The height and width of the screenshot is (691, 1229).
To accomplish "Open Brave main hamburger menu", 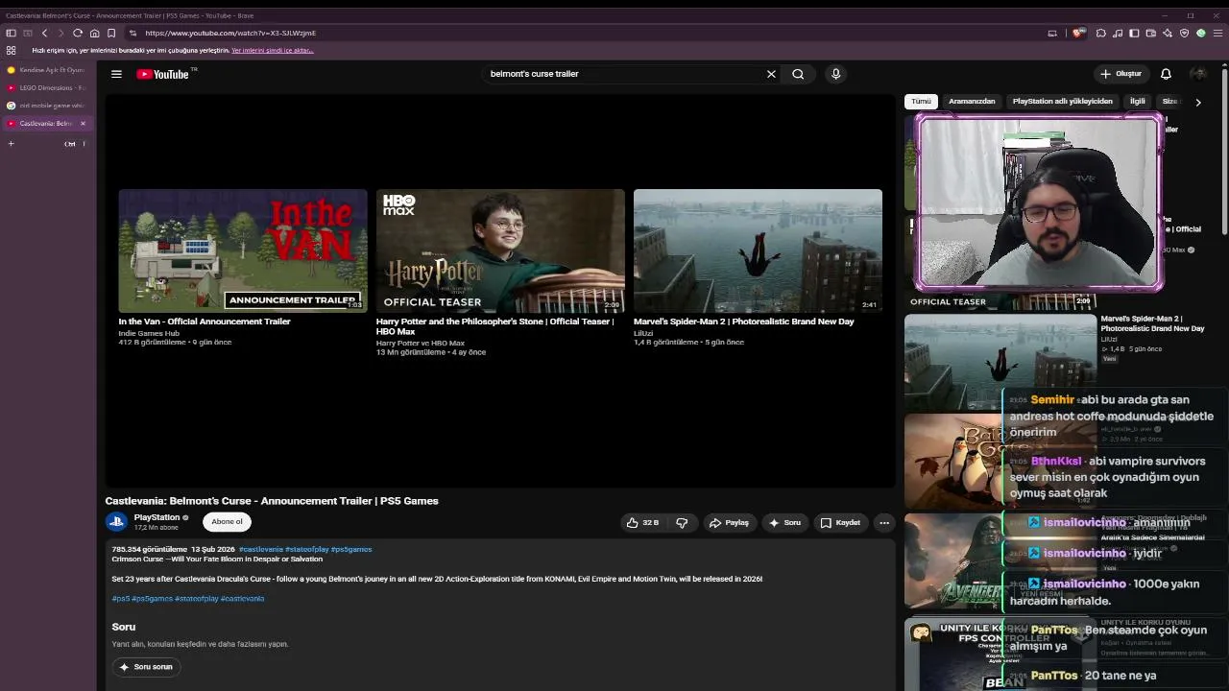I will (1217, 33).
